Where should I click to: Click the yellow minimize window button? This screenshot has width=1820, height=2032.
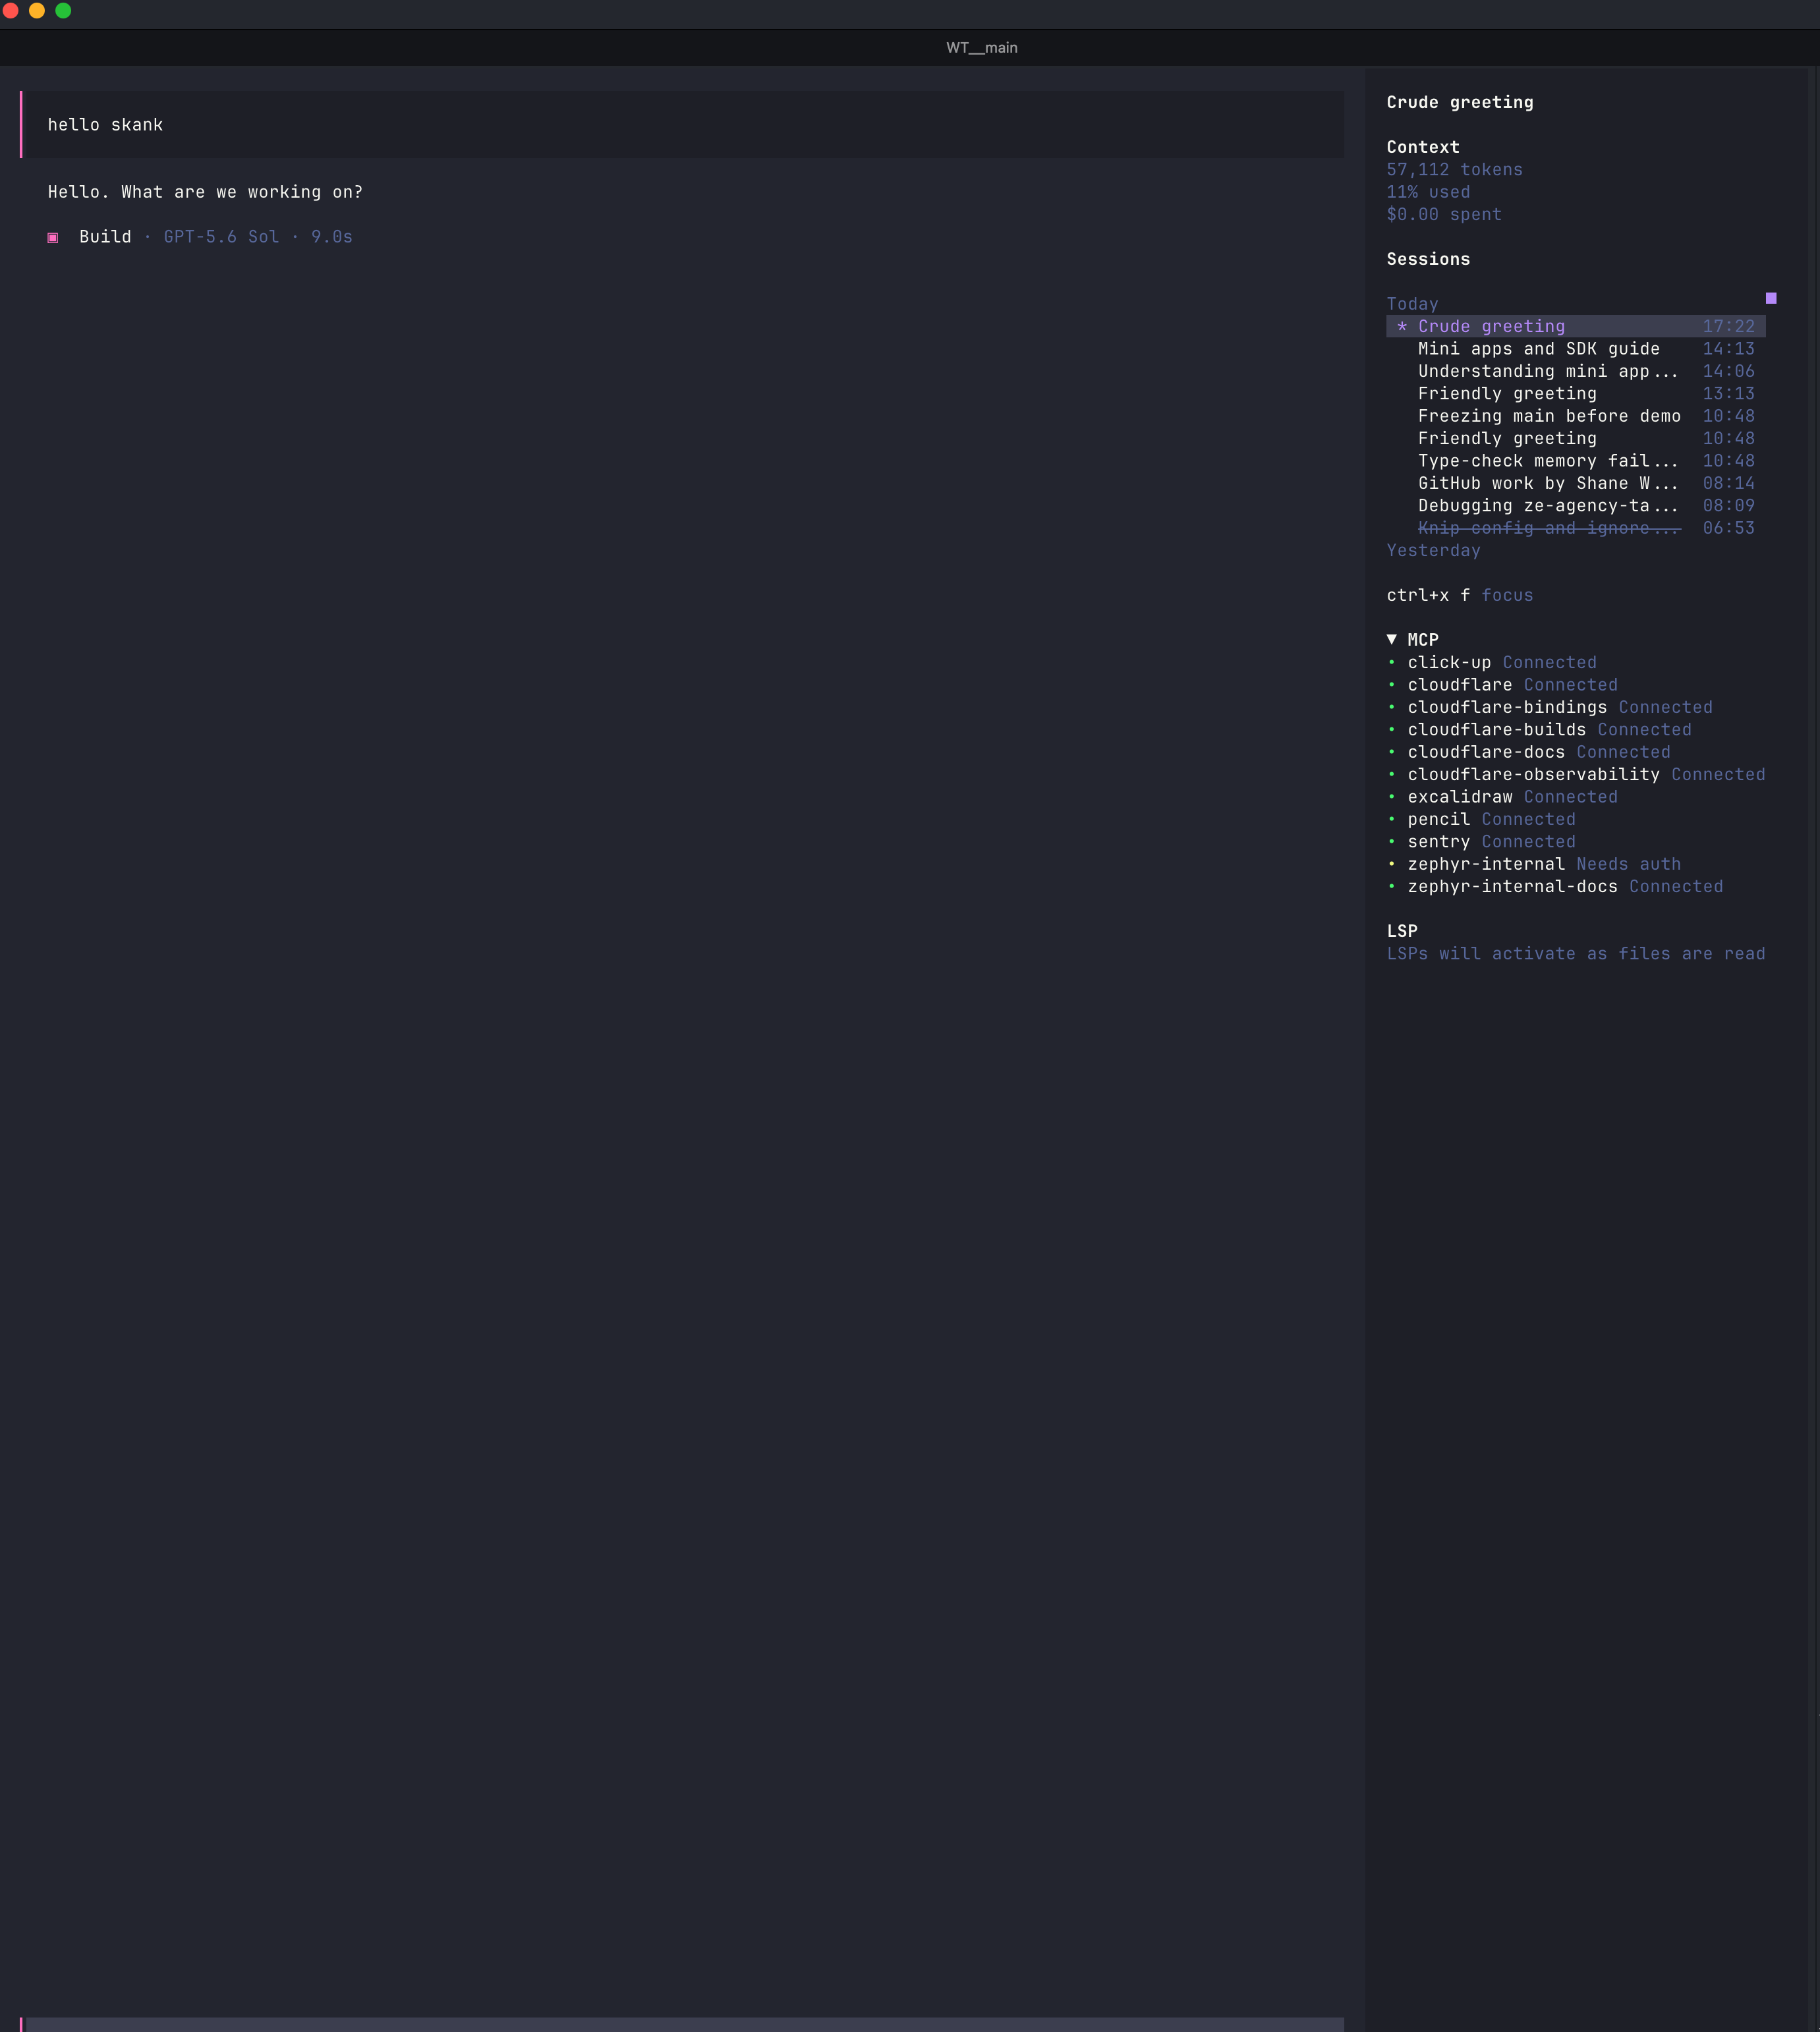[37, 10]
